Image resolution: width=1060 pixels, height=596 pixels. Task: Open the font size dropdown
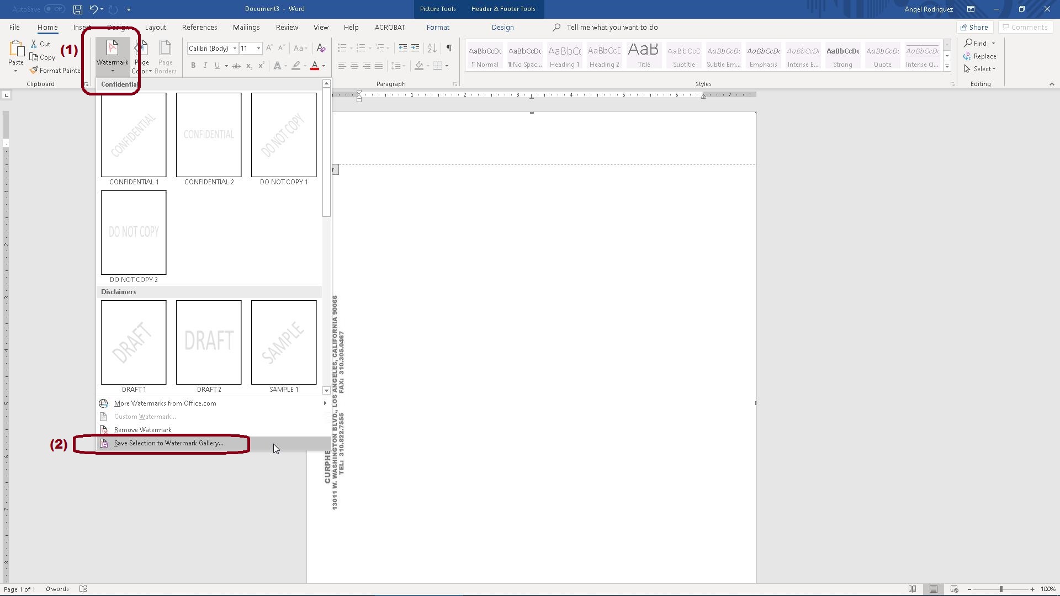click(258, 49)
